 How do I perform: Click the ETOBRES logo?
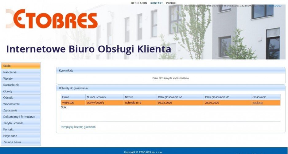click(x=52, y=19)
